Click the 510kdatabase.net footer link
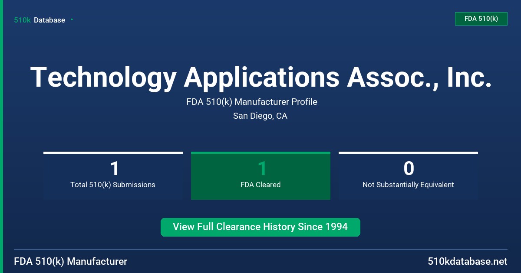Viewport: 521px width, 273px height. pos(467,261)
